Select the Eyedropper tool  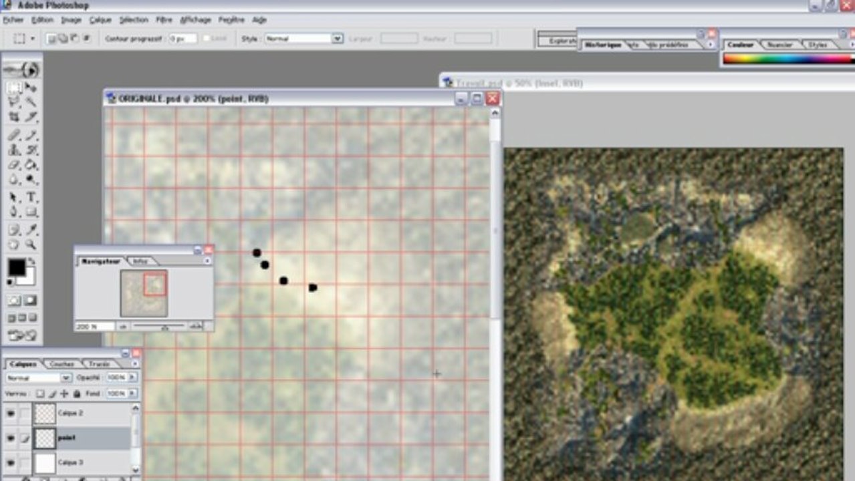point(31,230)
